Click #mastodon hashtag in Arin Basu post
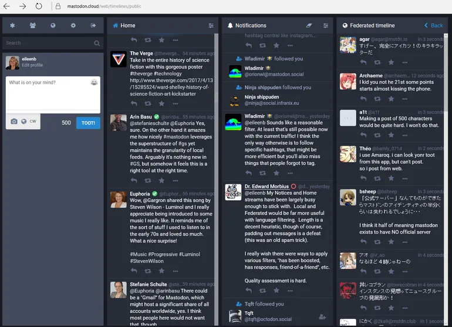The height and width of the screenshot is (327, 452). point(176,137)
